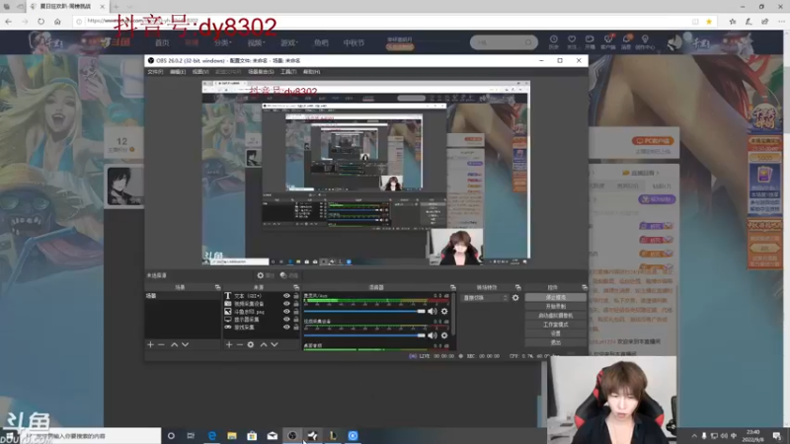The image size is (790, 444).
Task: Open the OBS View menu
Action: 200,72
